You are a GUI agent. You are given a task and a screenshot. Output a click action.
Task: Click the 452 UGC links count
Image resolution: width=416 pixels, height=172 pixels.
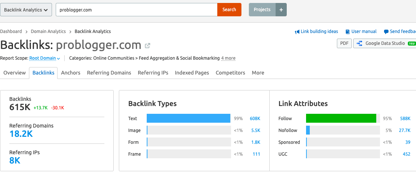point(406,154)
